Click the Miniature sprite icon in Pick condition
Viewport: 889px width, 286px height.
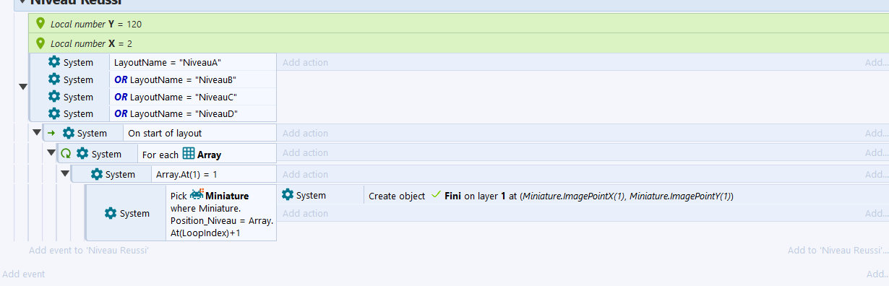pyautogui.click(x=197, y=195)
